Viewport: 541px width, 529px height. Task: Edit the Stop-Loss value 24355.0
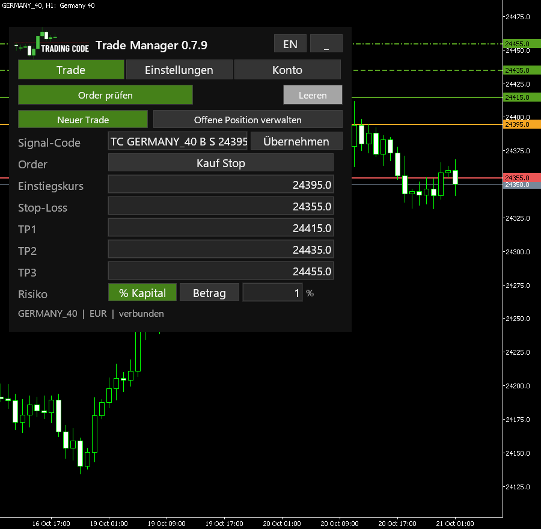pyautogui.click(x=221, y=206)
